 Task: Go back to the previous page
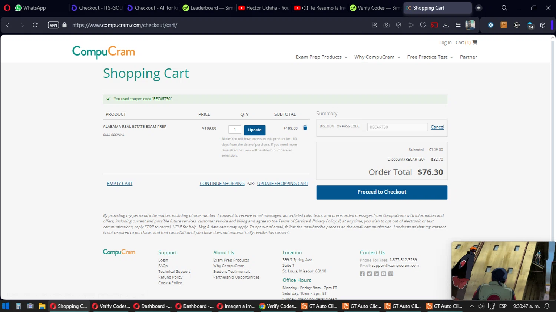pyautogui.click(x=8, y=25)
